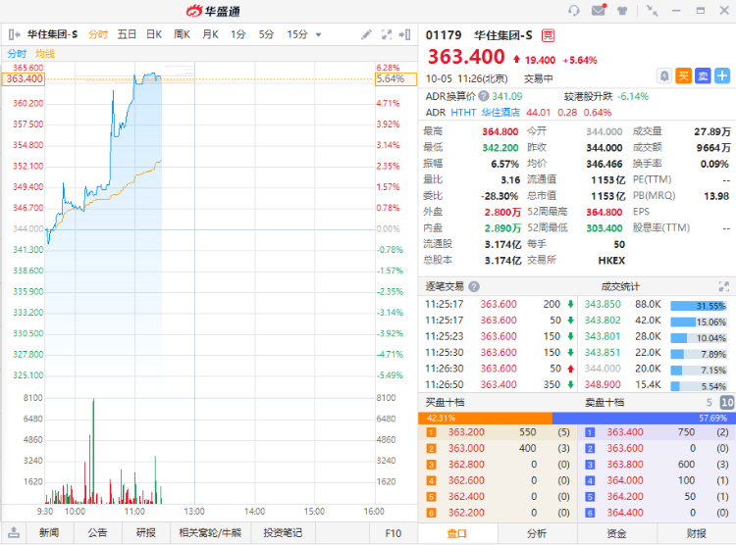Click the 逐笔交易 tick trades header

tap(445, 286)
